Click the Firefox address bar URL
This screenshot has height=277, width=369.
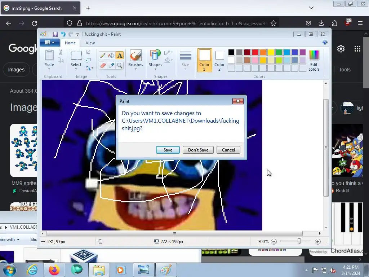tap(177, 23)
